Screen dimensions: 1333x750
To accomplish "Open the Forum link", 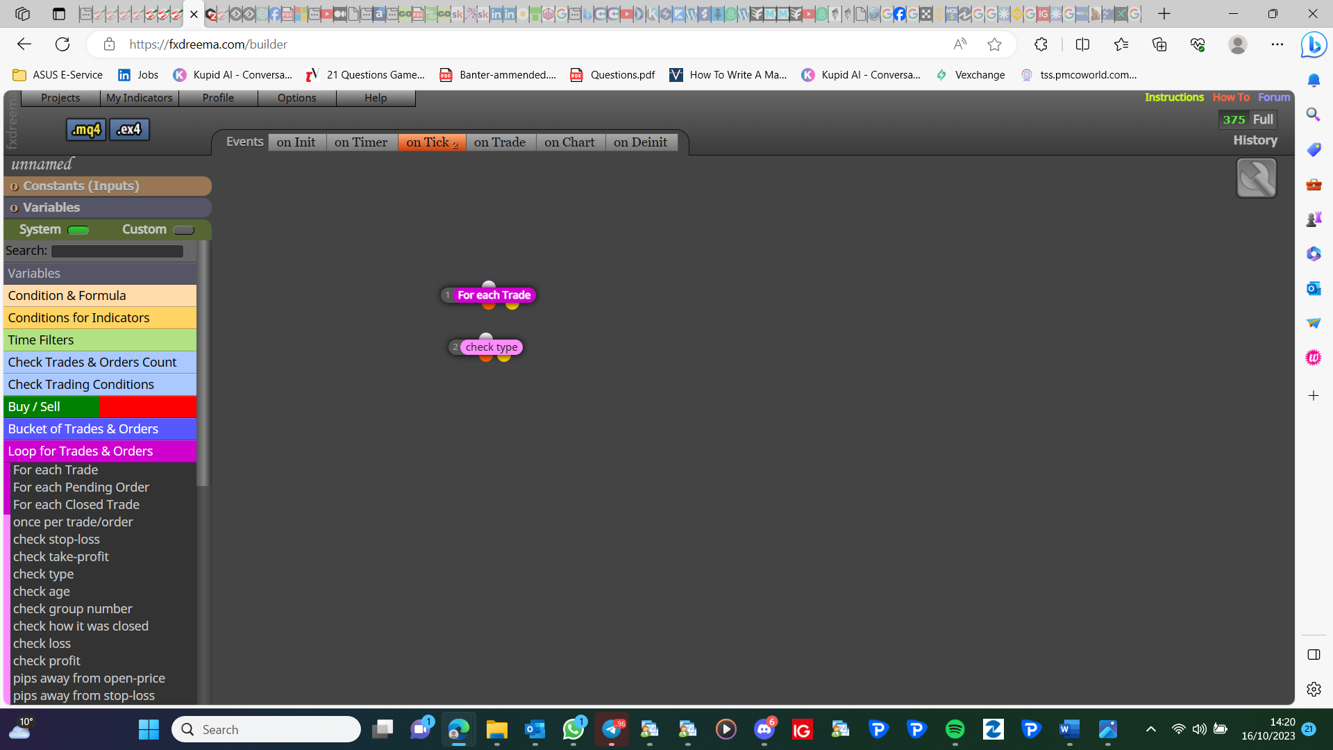I will click(x=1274, y=97).
